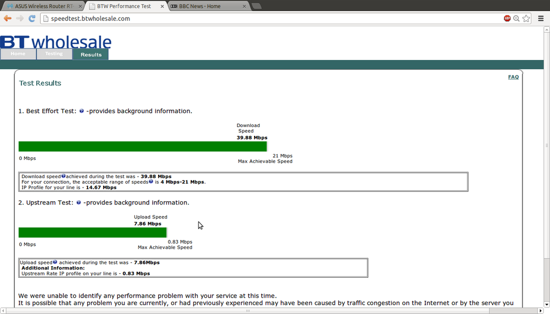Click the green upload speed bar

[93, 233]
